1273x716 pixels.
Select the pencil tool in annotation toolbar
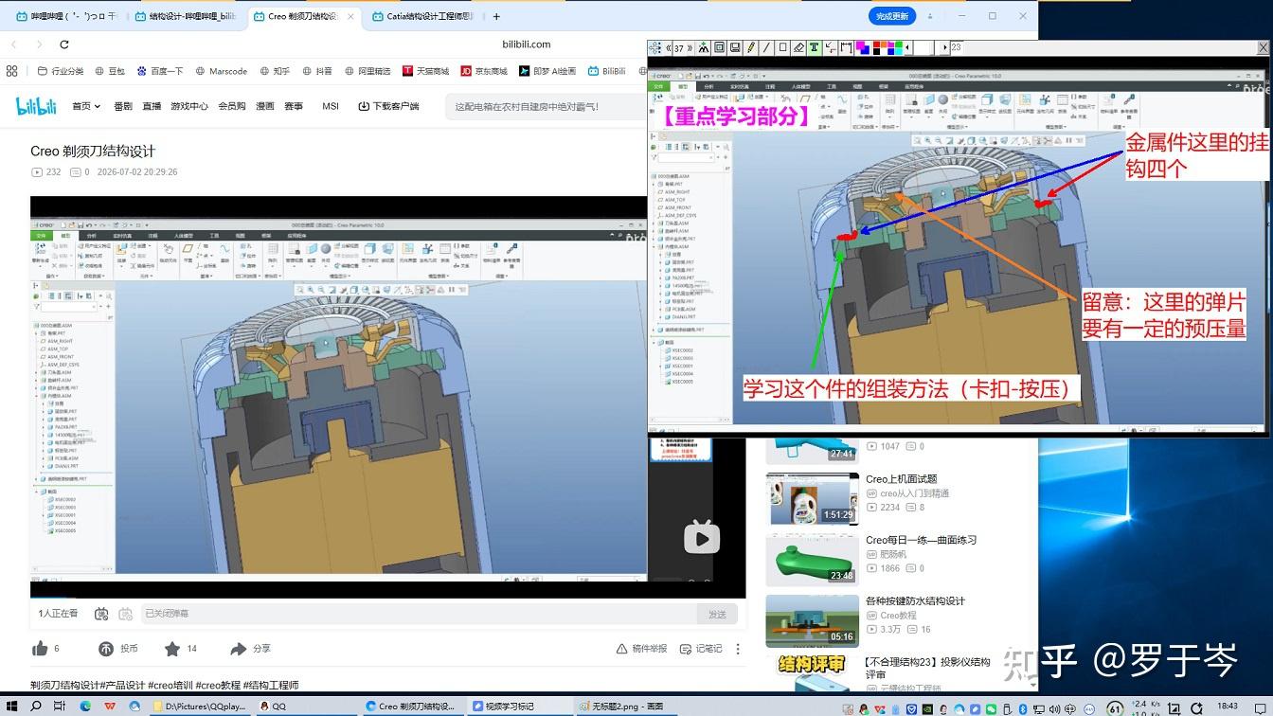click(751, 47)
